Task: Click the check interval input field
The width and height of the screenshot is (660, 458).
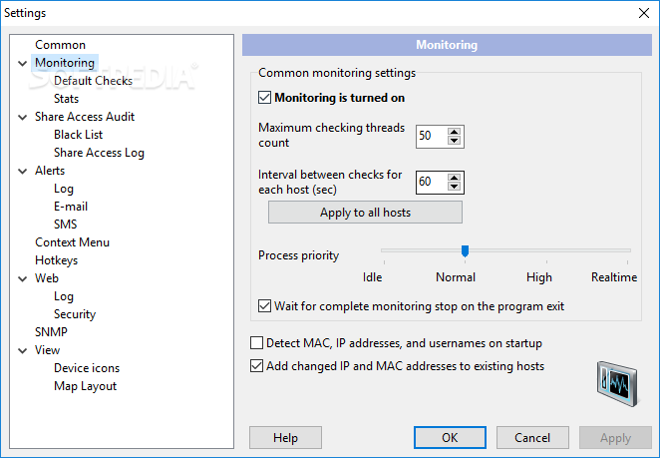Action: point(432,182)
